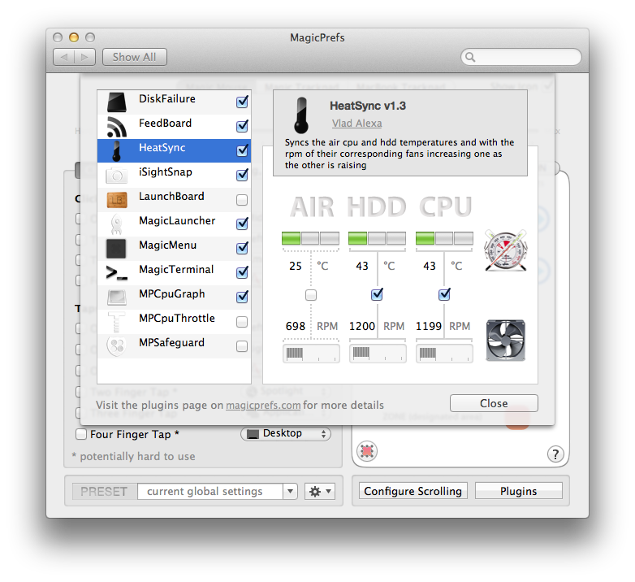Adjust the AIR fan RPM slider
This screenshot has width=635, height=582.
[x=311, y=354]
